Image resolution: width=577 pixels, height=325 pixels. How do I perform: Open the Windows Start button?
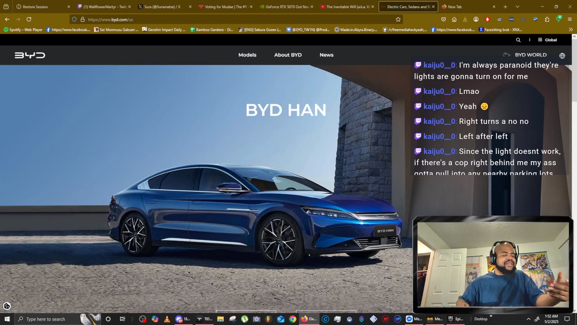click(x=7, y=319)
